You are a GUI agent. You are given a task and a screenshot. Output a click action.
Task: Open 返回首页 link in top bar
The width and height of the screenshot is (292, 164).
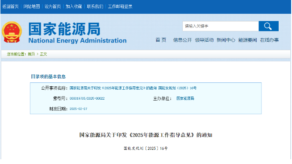[10, 6]
